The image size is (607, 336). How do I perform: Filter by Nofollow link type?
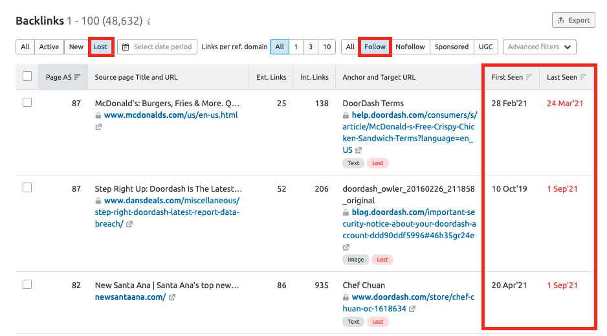pyautogui.click(x=410, y=47)
